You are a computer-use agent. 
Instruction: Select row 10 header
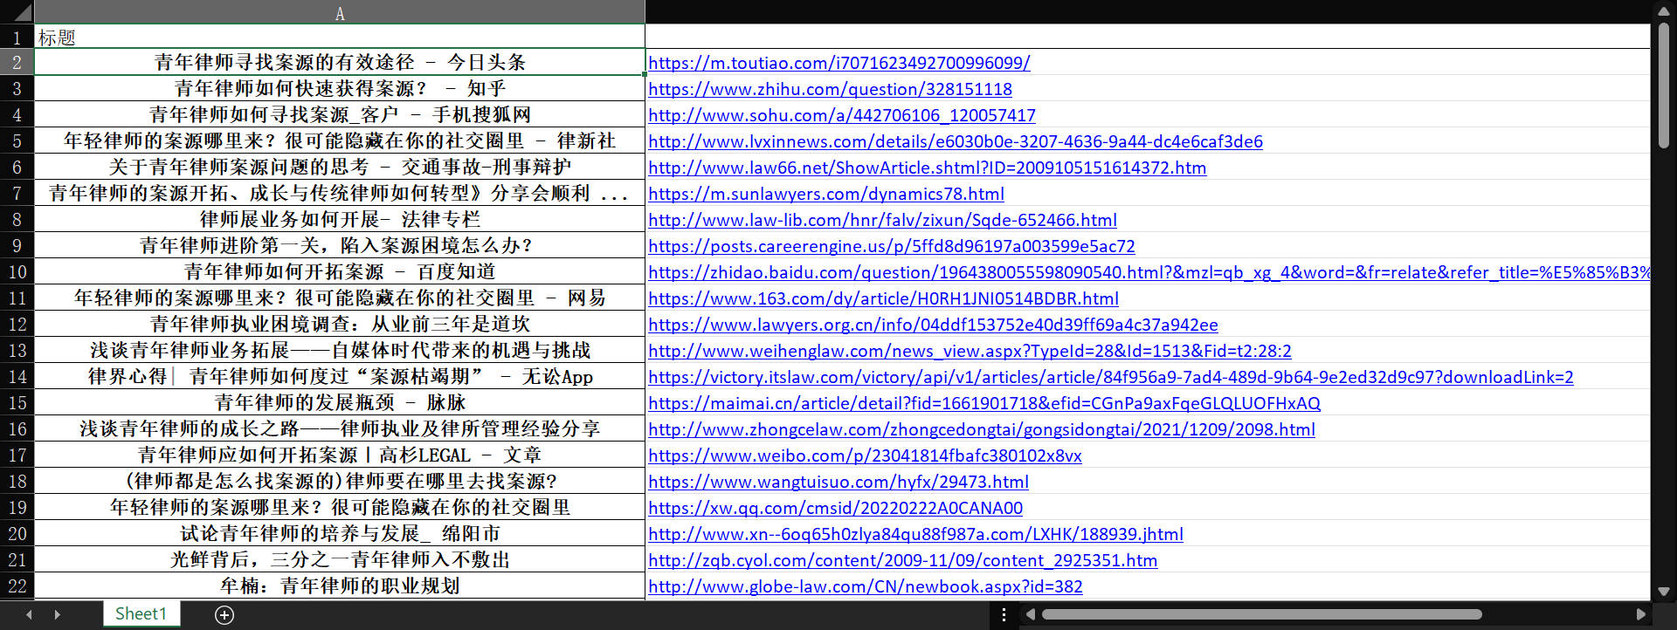pyautogui.click(x=17, y=272)
